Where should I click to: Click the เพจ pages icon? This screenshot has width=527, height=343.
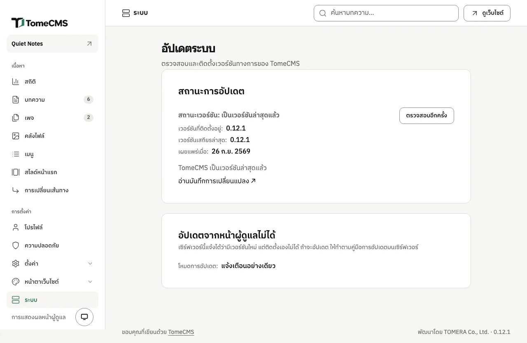pyautogui.click(x=16, y=118)
